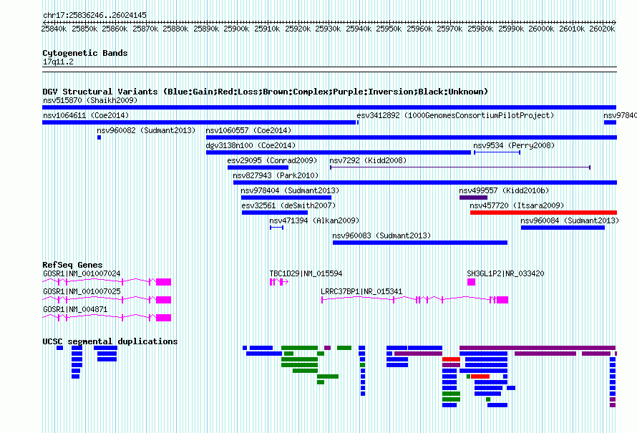Open the esv3412892 1000GenomesConsortiumPilotProject variant label
Image resolution: width=637 pixels, height=433 pixels.
pyautogui.click(x=455, y=115)
